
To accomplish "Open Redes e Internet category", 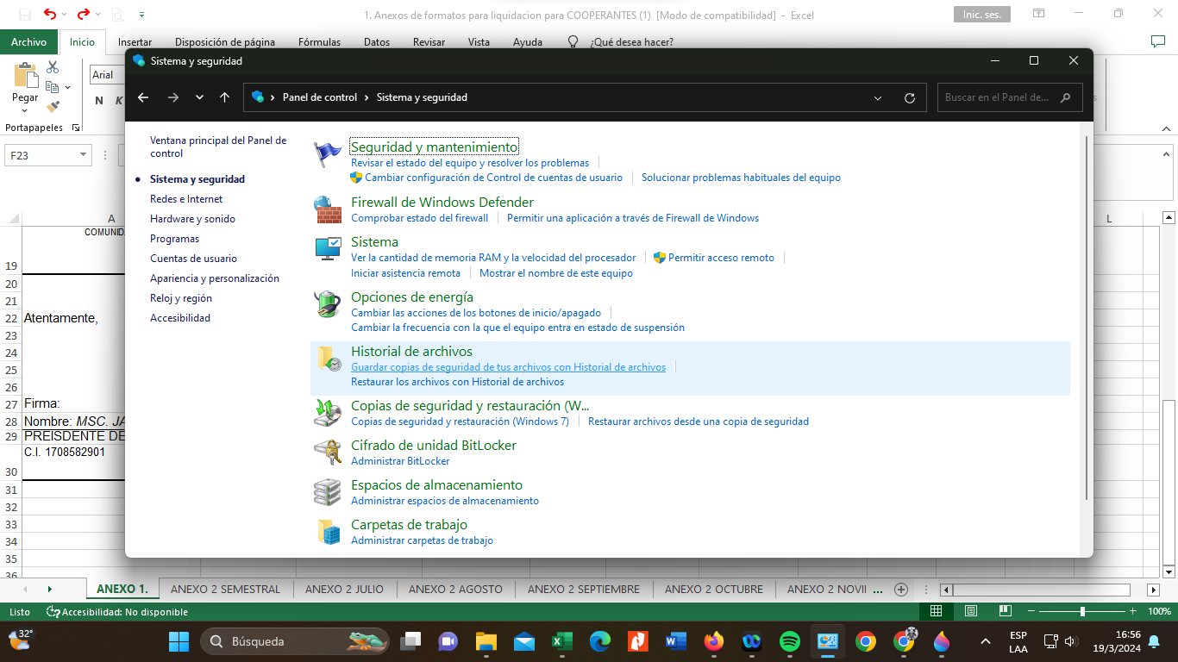I will (186, 199).
